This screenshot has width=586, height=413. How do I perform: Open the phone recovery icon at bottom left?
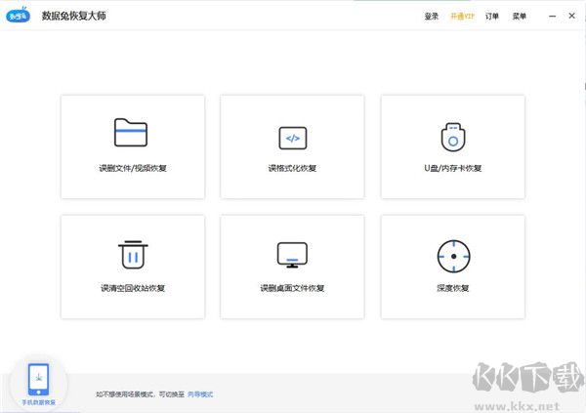(x=38, y=376)
